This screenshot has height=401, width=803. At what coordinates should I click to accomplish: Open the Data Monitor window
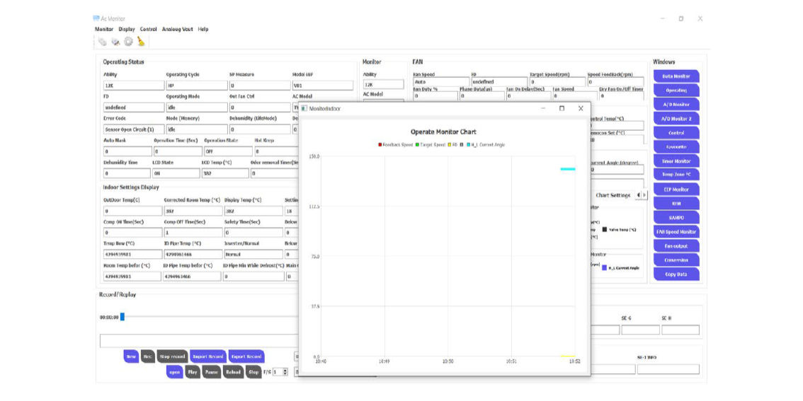[x=676, y=76]
